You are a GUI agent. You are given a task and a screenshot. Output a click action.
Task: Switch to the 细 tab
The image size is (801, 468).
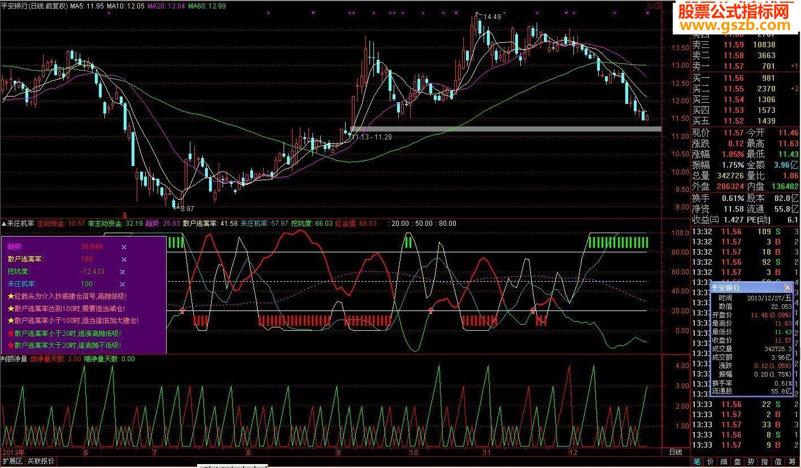pos(724,462)
